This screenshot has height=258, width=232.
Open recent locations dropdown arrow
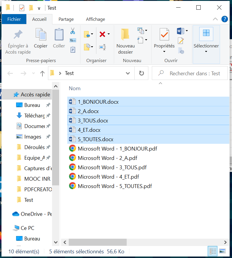tap(33, 73)
